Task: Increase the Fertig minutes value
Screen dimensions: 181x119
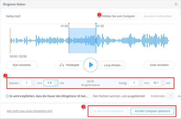Action: click(141, 81)
